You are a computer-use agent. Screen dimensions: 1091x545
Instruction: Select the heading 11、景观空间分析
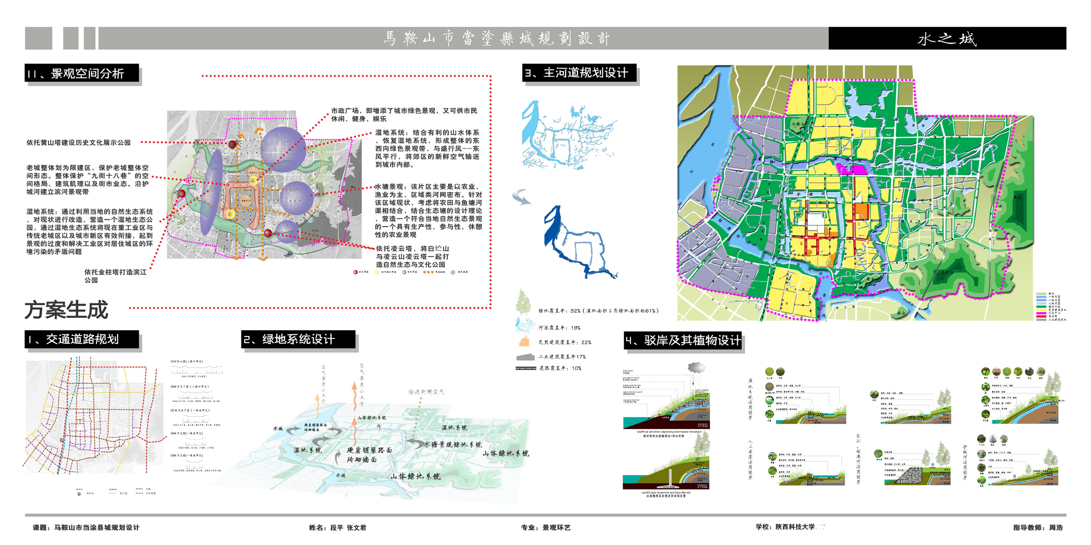82,74
